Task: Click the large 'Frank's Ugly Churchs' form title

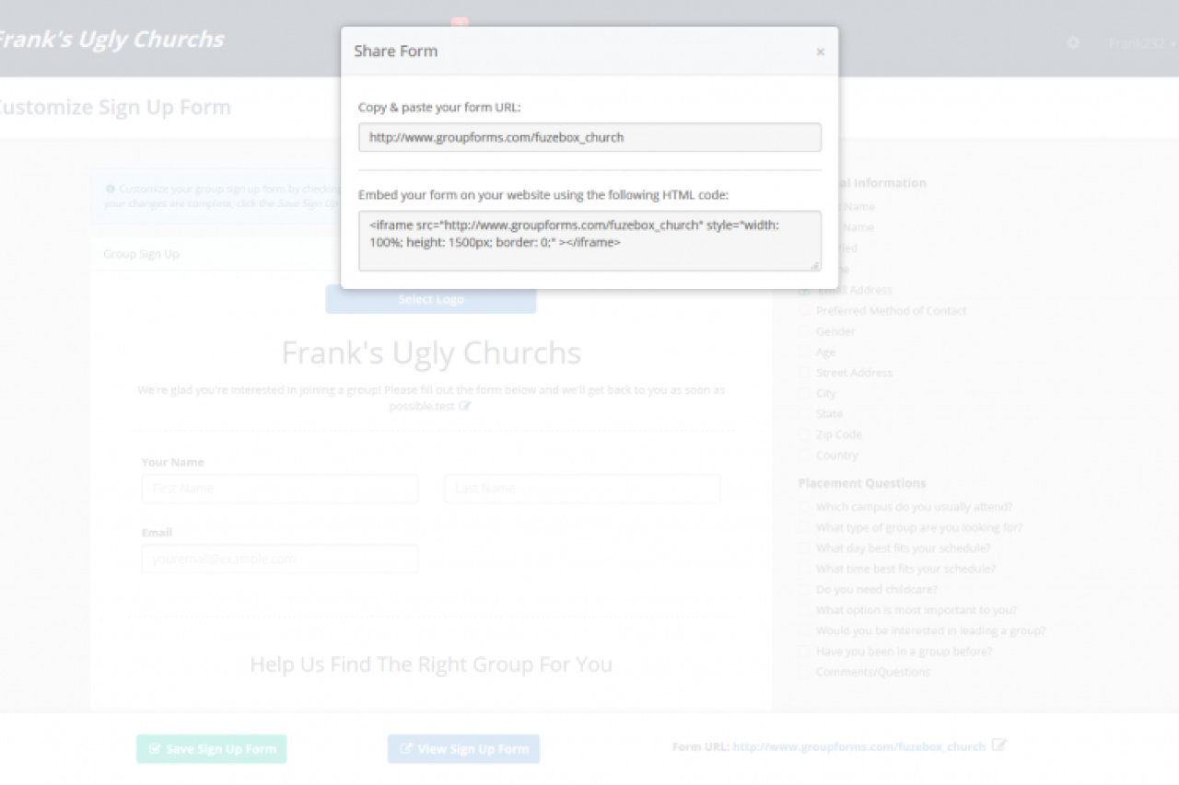Action: click(x=431, y=353)
